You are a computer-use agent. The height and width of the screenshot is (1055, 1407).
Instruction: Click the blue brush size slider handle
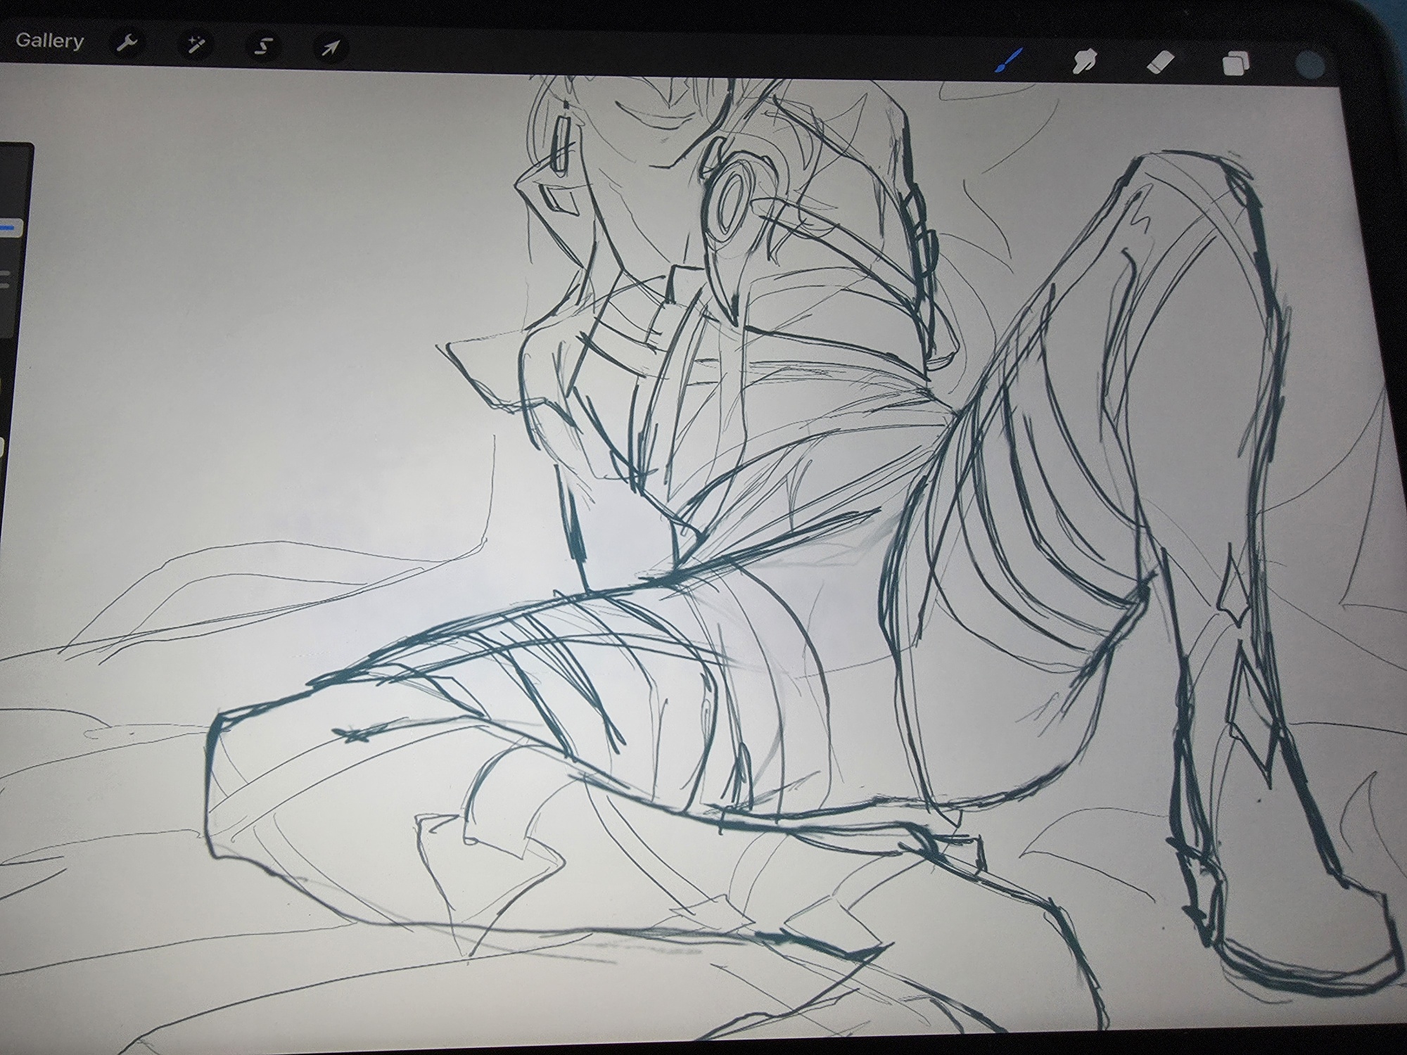pos(10,228)
